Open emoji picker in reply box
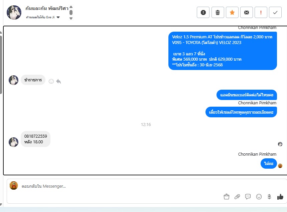The height and width of the screenshot is (212, 287). click(259, 197)
